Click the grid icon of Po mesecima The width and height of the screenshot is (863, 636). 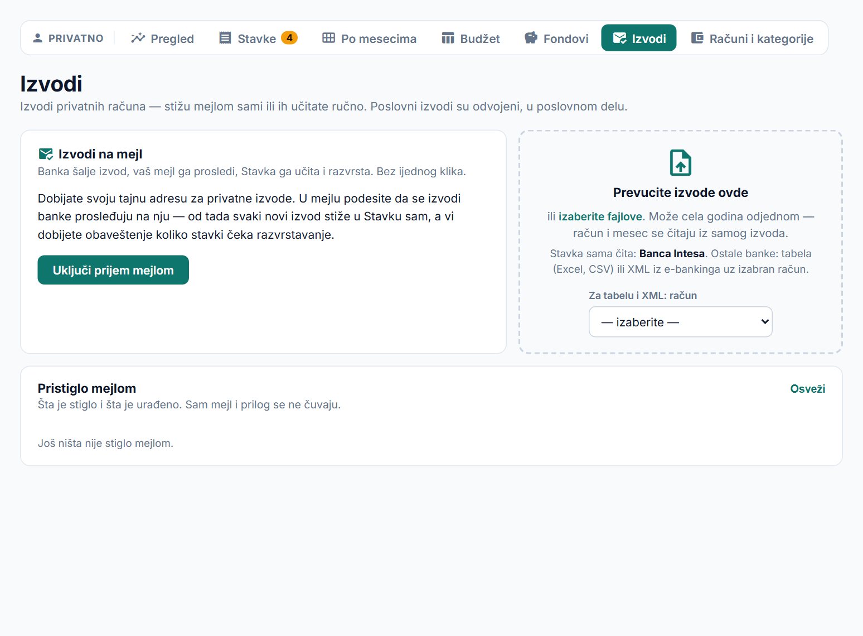(x=329, y=38)
